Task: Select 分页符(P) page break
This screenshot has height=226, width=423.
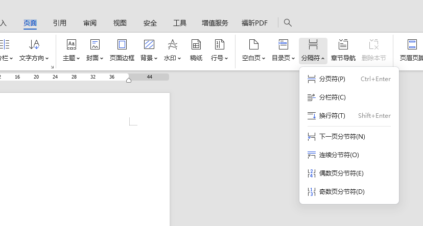Action: 349,79
